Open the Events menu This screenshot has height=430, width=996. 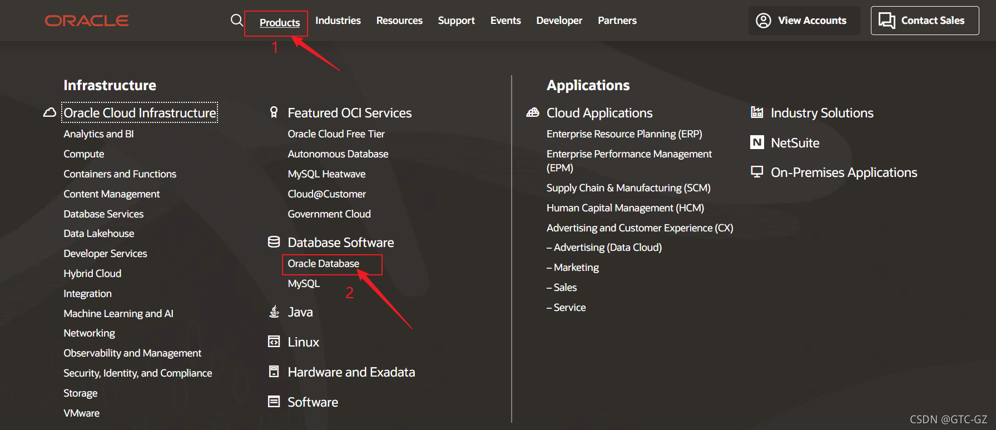[506, 21]
